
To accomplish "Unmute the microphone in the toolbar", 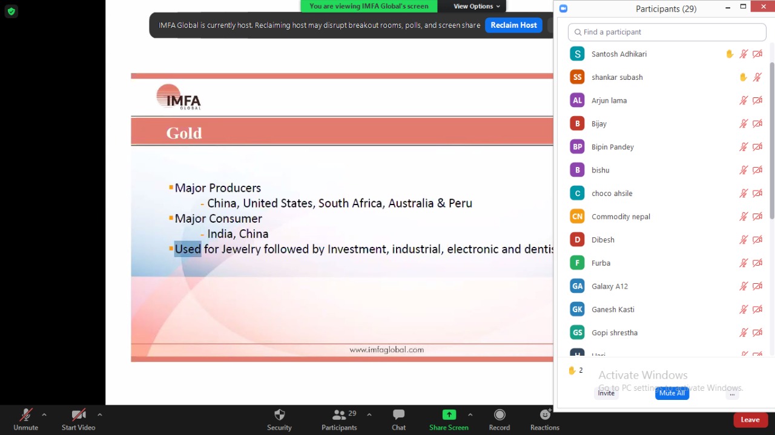I will (25, 419).
